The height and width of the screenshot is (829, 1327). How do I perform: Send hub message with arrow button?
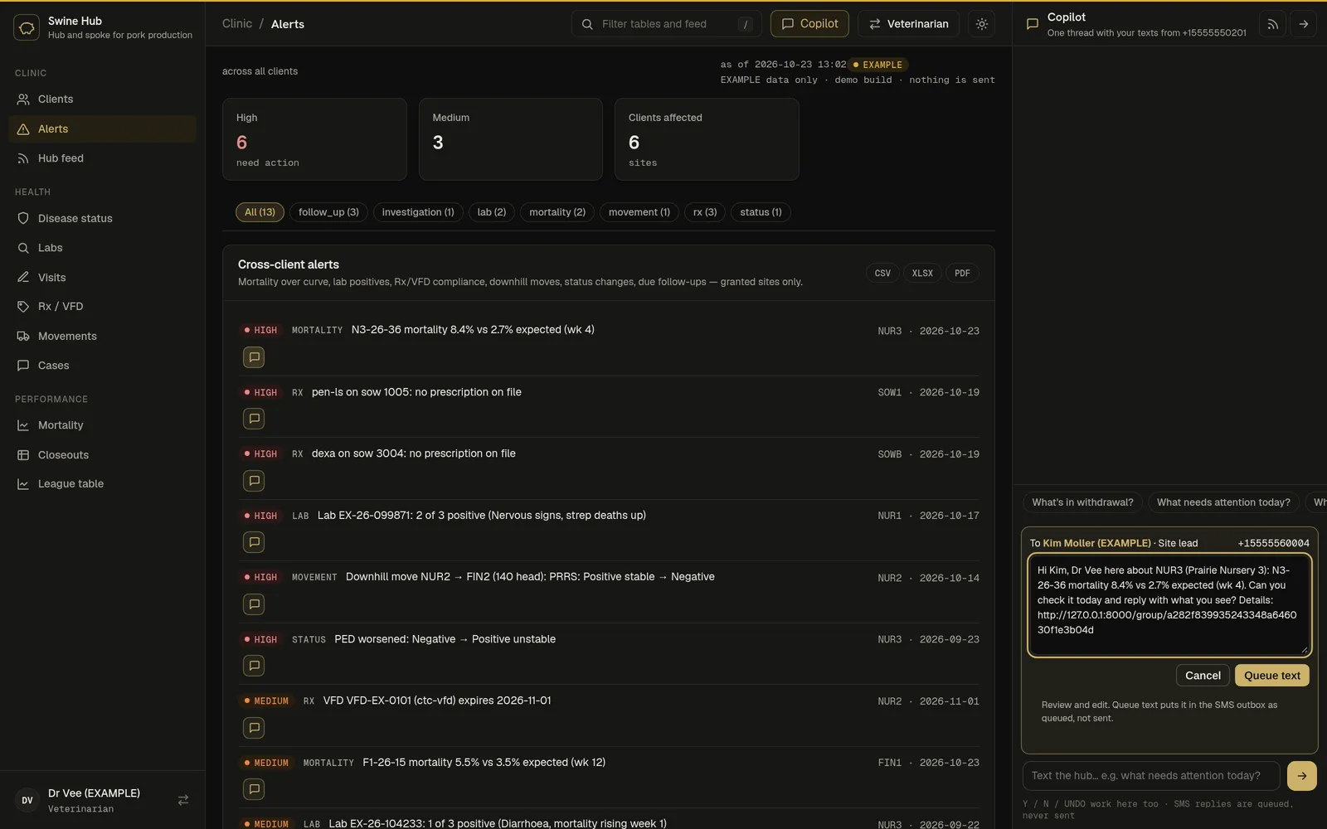point(1302,776)
